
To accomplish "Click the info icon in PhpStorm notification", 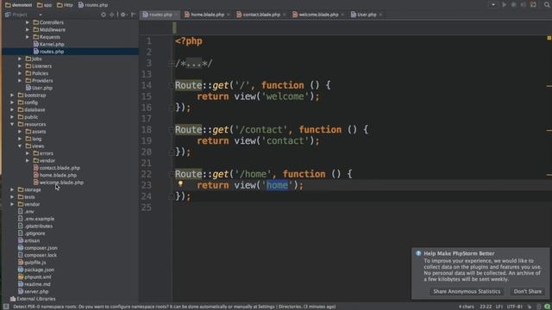I will tap(418, 253).
